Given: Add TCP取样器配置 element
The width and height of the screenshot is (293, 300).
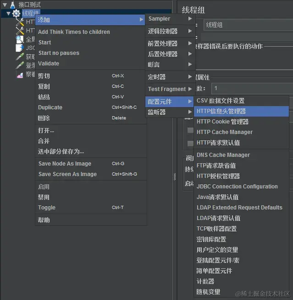Looking at the screenshot, I should click(x=241, y=229).
